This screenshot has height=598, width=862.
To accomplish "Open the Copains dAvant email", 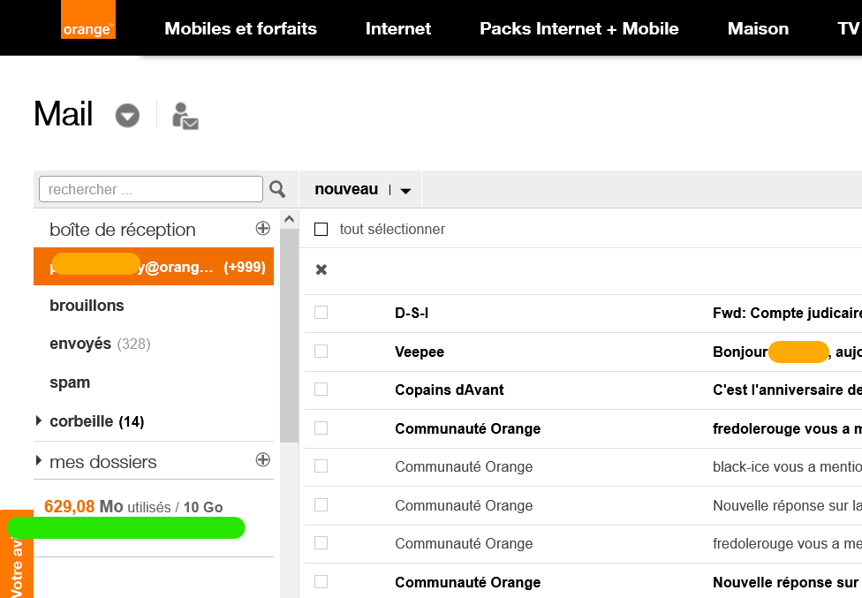I will (450, 390).
